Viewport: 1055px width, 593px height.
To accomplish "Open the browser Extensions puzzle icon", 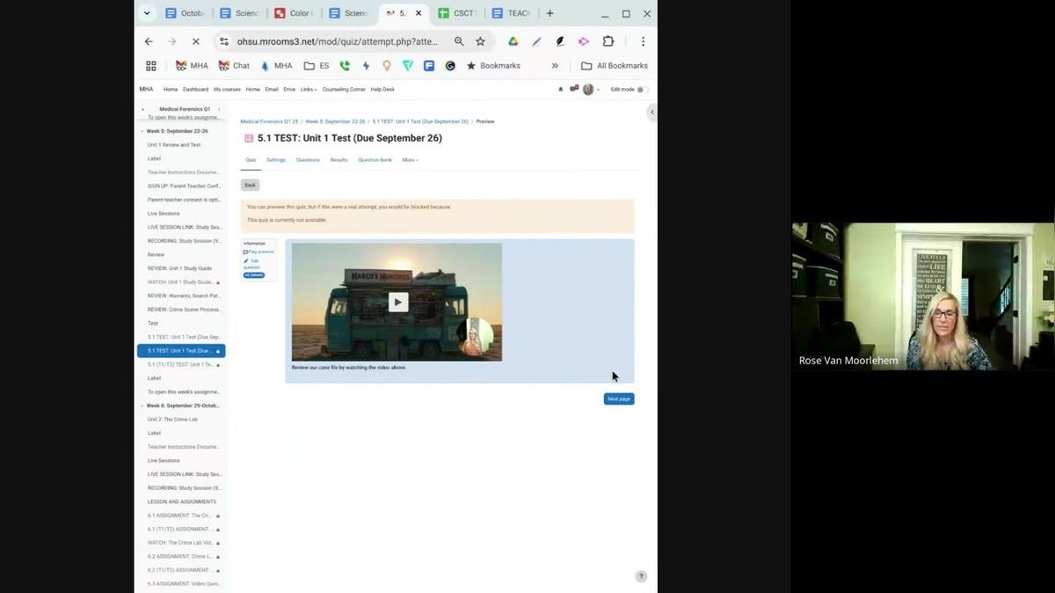I will pyautogui.click(x=608, y=41).
